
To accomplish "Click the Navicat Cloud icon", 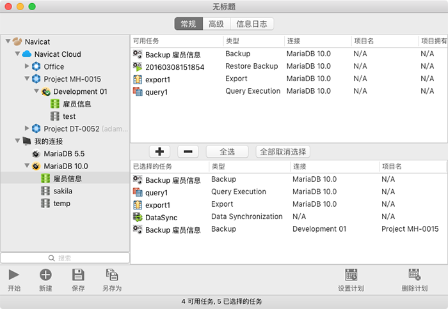I will pyautogui.click(x=27, y=54).
